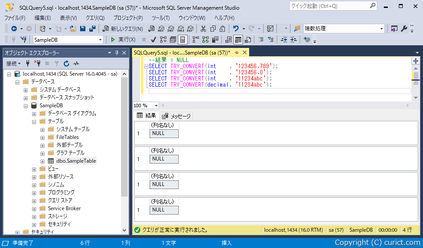The width and height of the screenshot is (423, 248).
Task: Open the ファイル(F) menu
Action: pyautogui.click(x=15, y=18)
